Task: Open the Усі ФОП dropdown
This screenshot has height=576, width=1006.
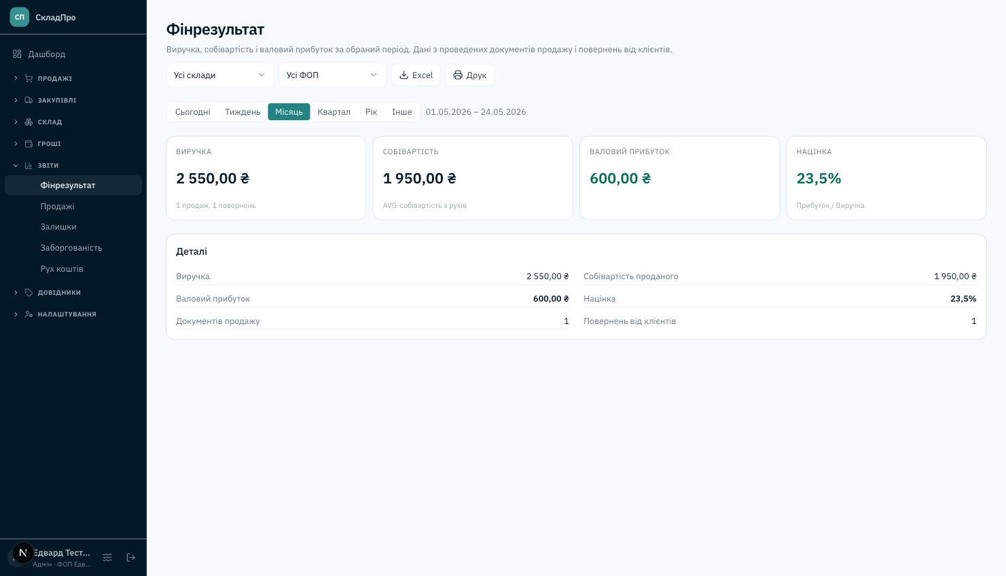Action: point(332,75)
